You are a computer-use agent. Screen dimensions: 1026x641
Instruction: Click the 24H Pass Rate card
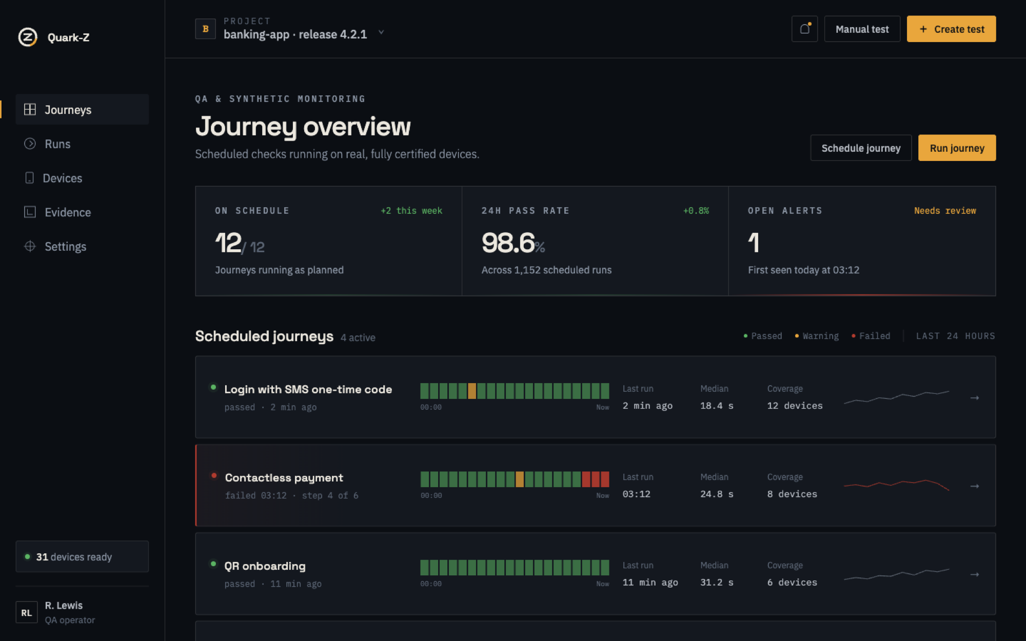(595, 241)
